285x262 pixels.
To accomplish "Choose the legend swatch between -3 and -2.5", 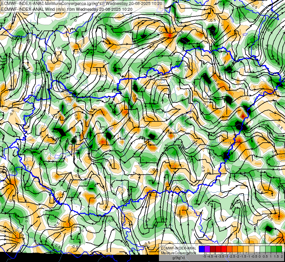I will coord(229,249).
